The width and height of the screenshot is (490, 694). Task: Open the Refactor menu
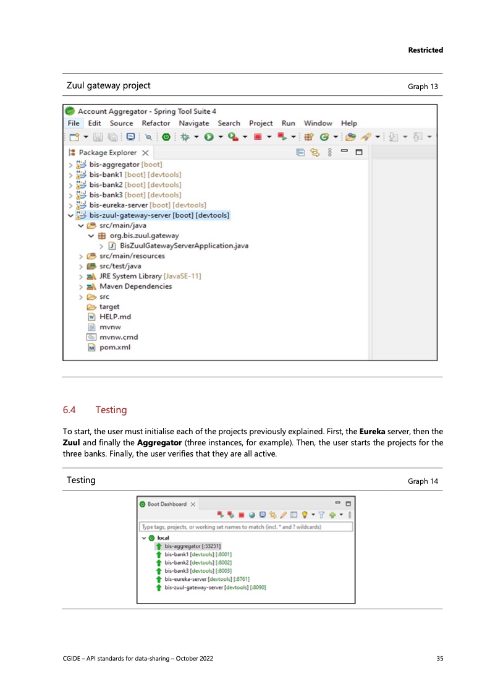point(156,123)
